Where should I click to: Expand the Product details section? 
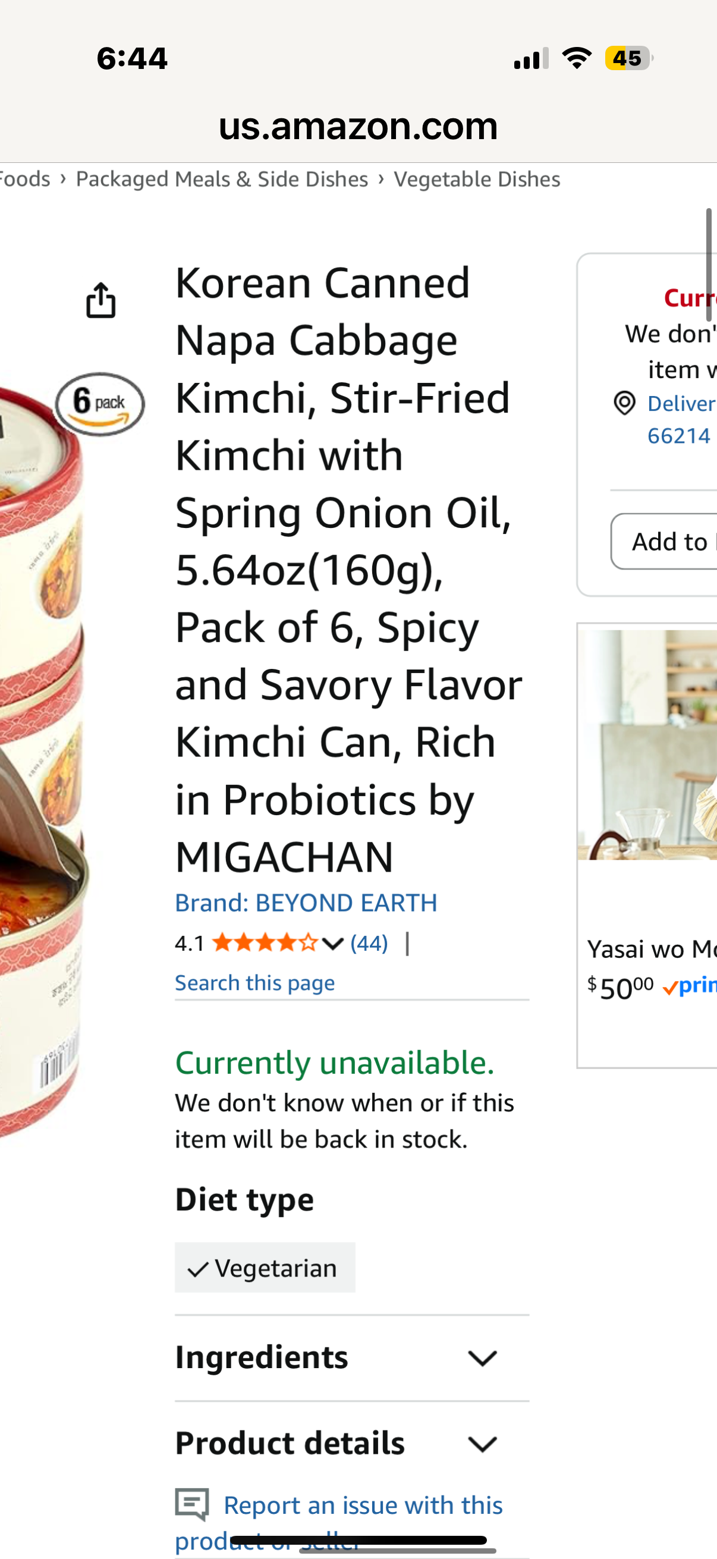click(x=482, y=1444)
